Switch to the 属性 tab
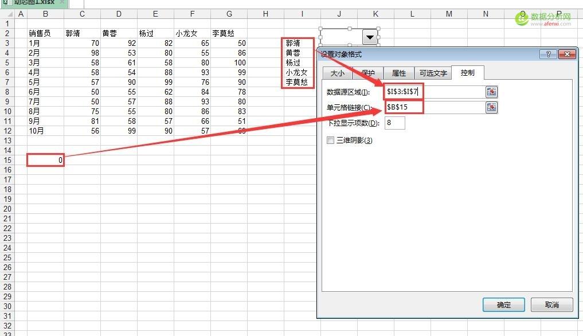Screen dimensions: 583x336 point(398,73)
